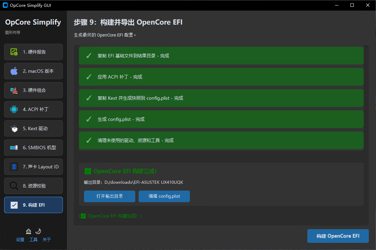The height and width of the screenshot is (250, 376).
Task: Click checkmark beside 复制 Kext 并生成快照
Action: point(89,98)
